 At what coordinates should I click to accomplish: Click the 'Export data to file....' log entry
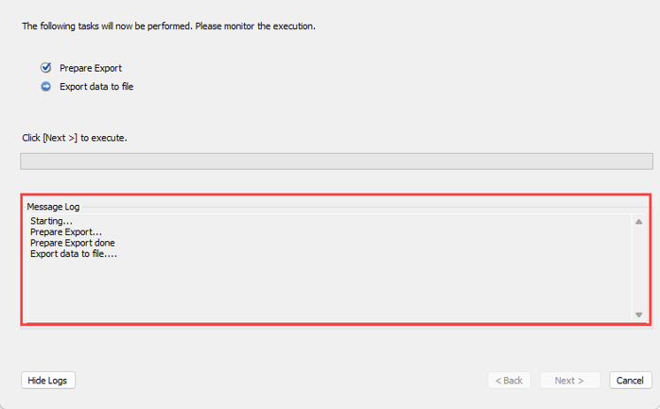(74, 254)
